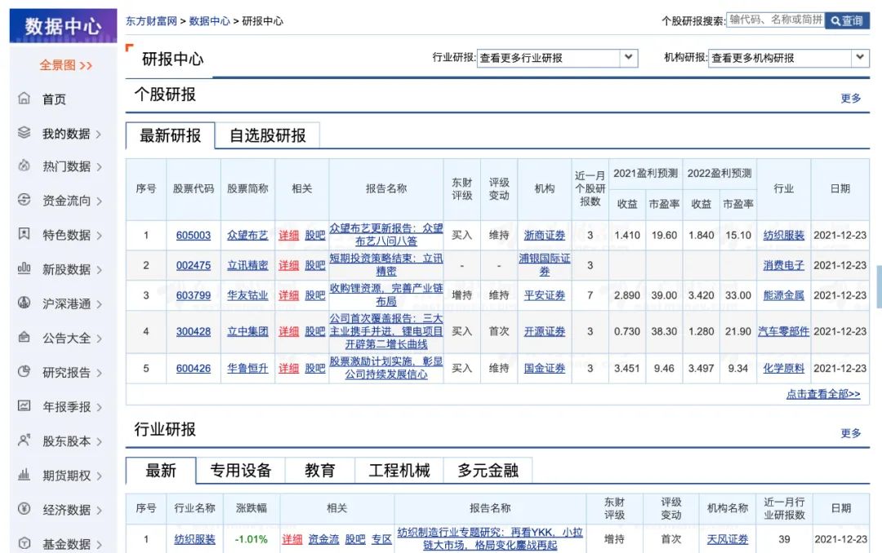Select the 工程机械 tab
This screenshot has height=553, width=882.
pyautogui.click(x=399, y=471)
